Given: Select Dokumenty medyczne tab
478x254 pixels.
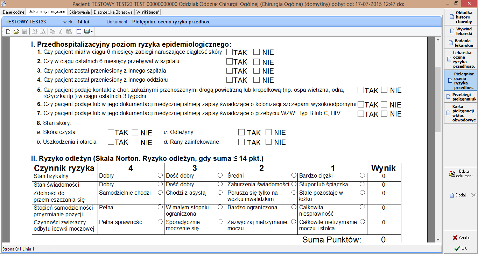Looking at the screenshot, I should point(47,12).
